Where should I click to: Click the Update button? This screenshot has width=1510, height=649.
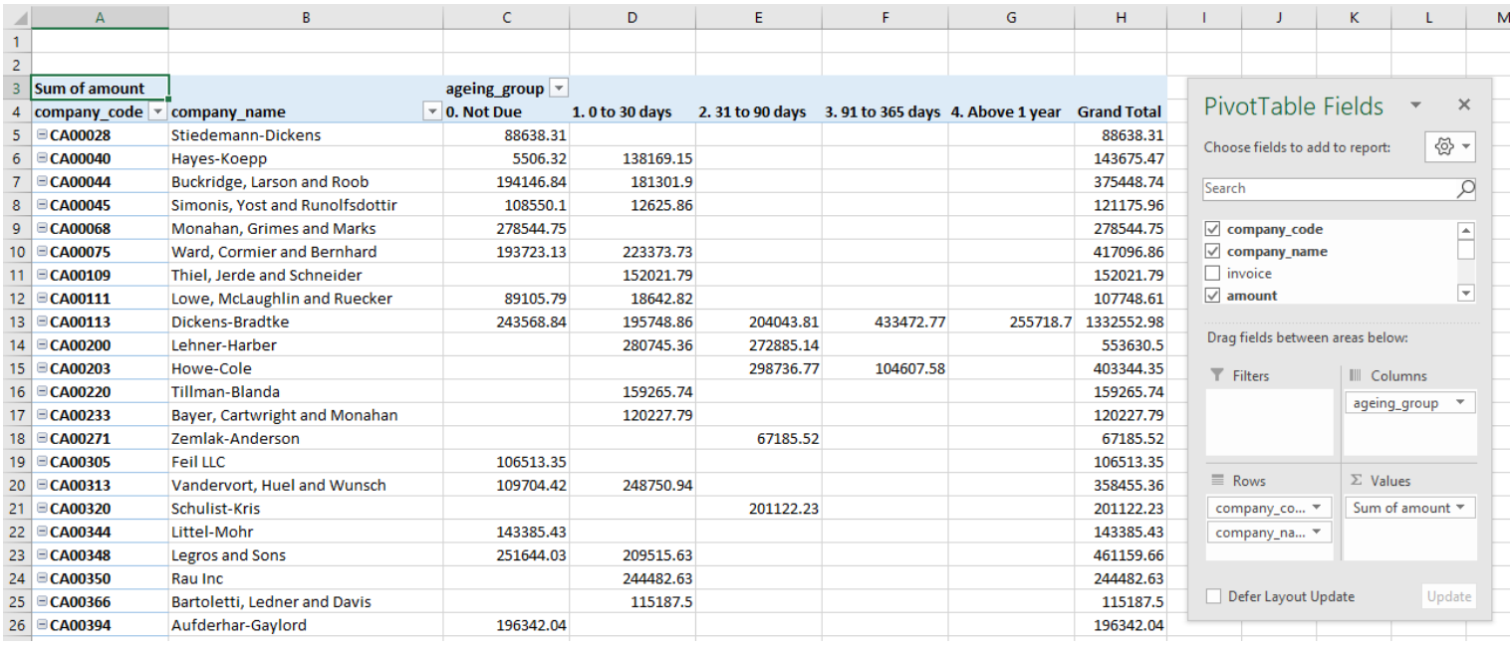coord(1448,596)
